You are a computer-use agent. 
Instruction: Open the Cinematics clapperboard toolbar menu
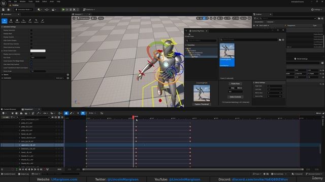[53, 10]
